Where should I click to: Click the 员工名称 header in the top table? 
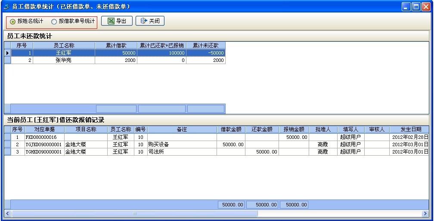[x=64, y=45]
